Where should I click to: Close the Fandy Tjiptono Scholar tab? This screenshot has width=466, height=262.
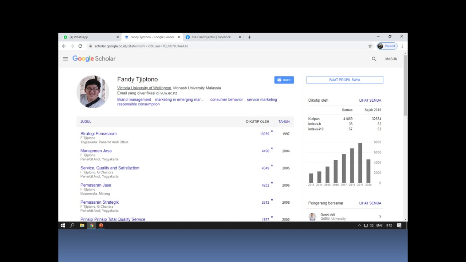click(179, 37)
